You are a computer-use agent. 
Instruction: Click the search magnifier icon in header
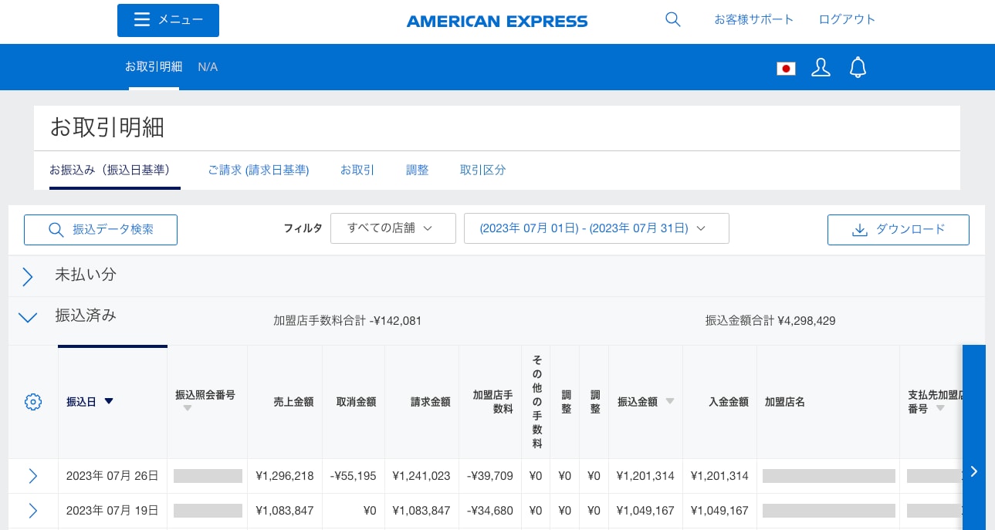coord(672,20)
